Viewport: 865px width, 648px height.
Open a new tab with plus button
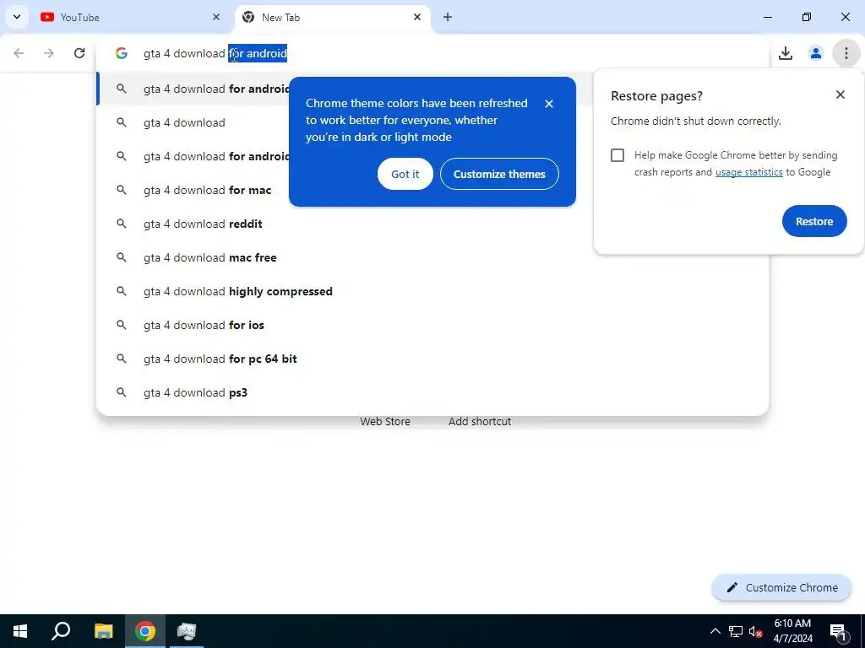(448, 17)
